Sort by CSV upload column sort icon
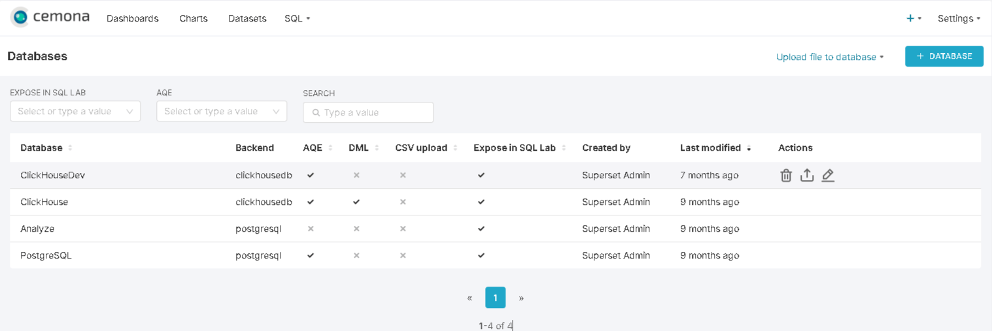Viewport: 992px width, 331px height. pyautogui.click(x=455, y=148)
